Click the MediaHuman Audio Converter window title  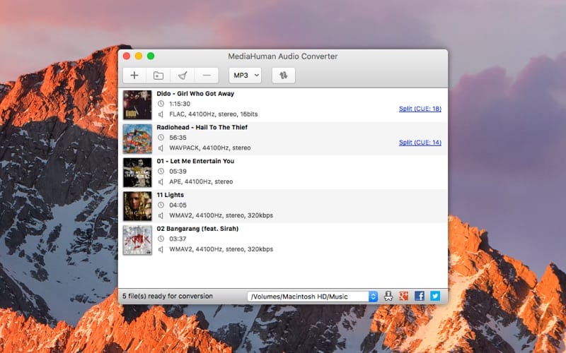point(282,56)
